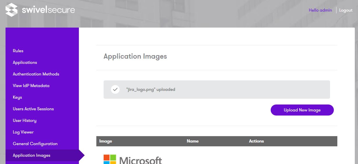Click the Actions column header
The image size is (358, 164).
pos(256,141)
